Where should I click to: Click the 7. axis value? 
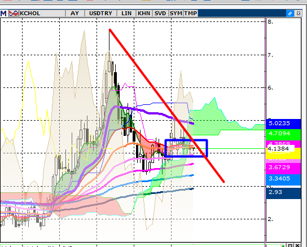click(x=270, y=55)
